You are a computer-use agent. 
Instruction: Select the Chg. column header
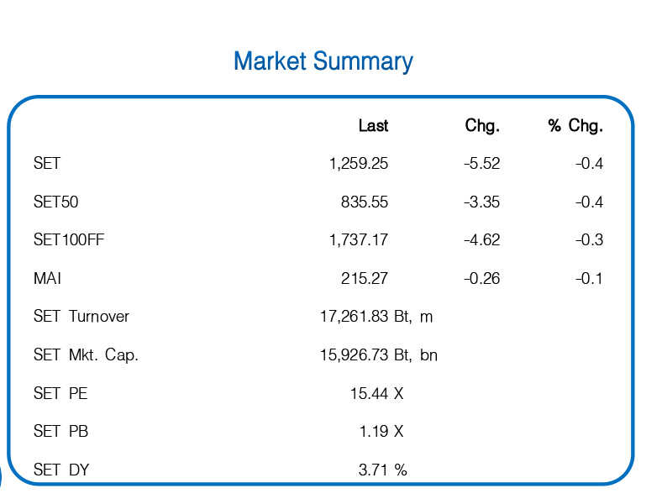point(482,126)
